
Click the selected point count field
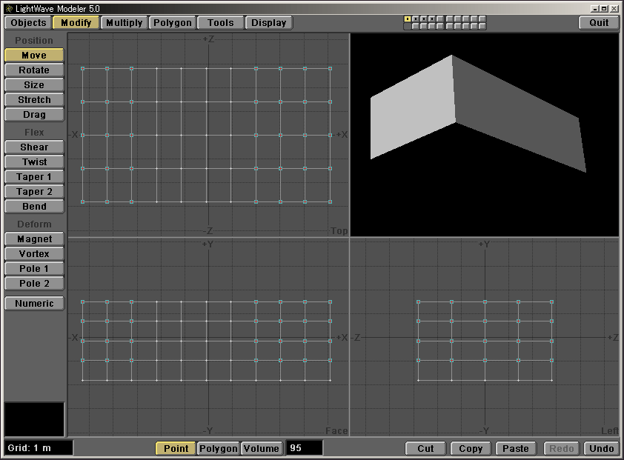(305, 449)
